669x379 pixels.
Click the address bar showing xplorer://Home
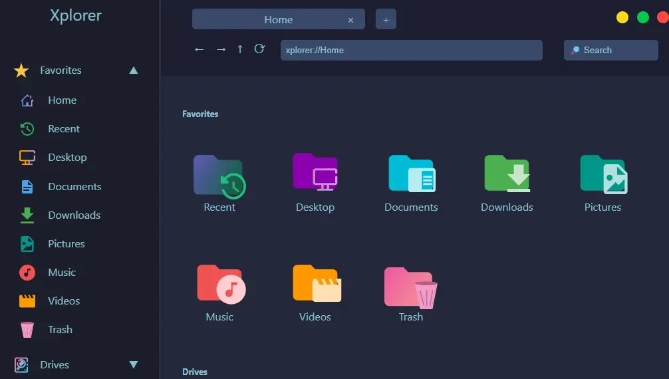click(x=411, y=50)
